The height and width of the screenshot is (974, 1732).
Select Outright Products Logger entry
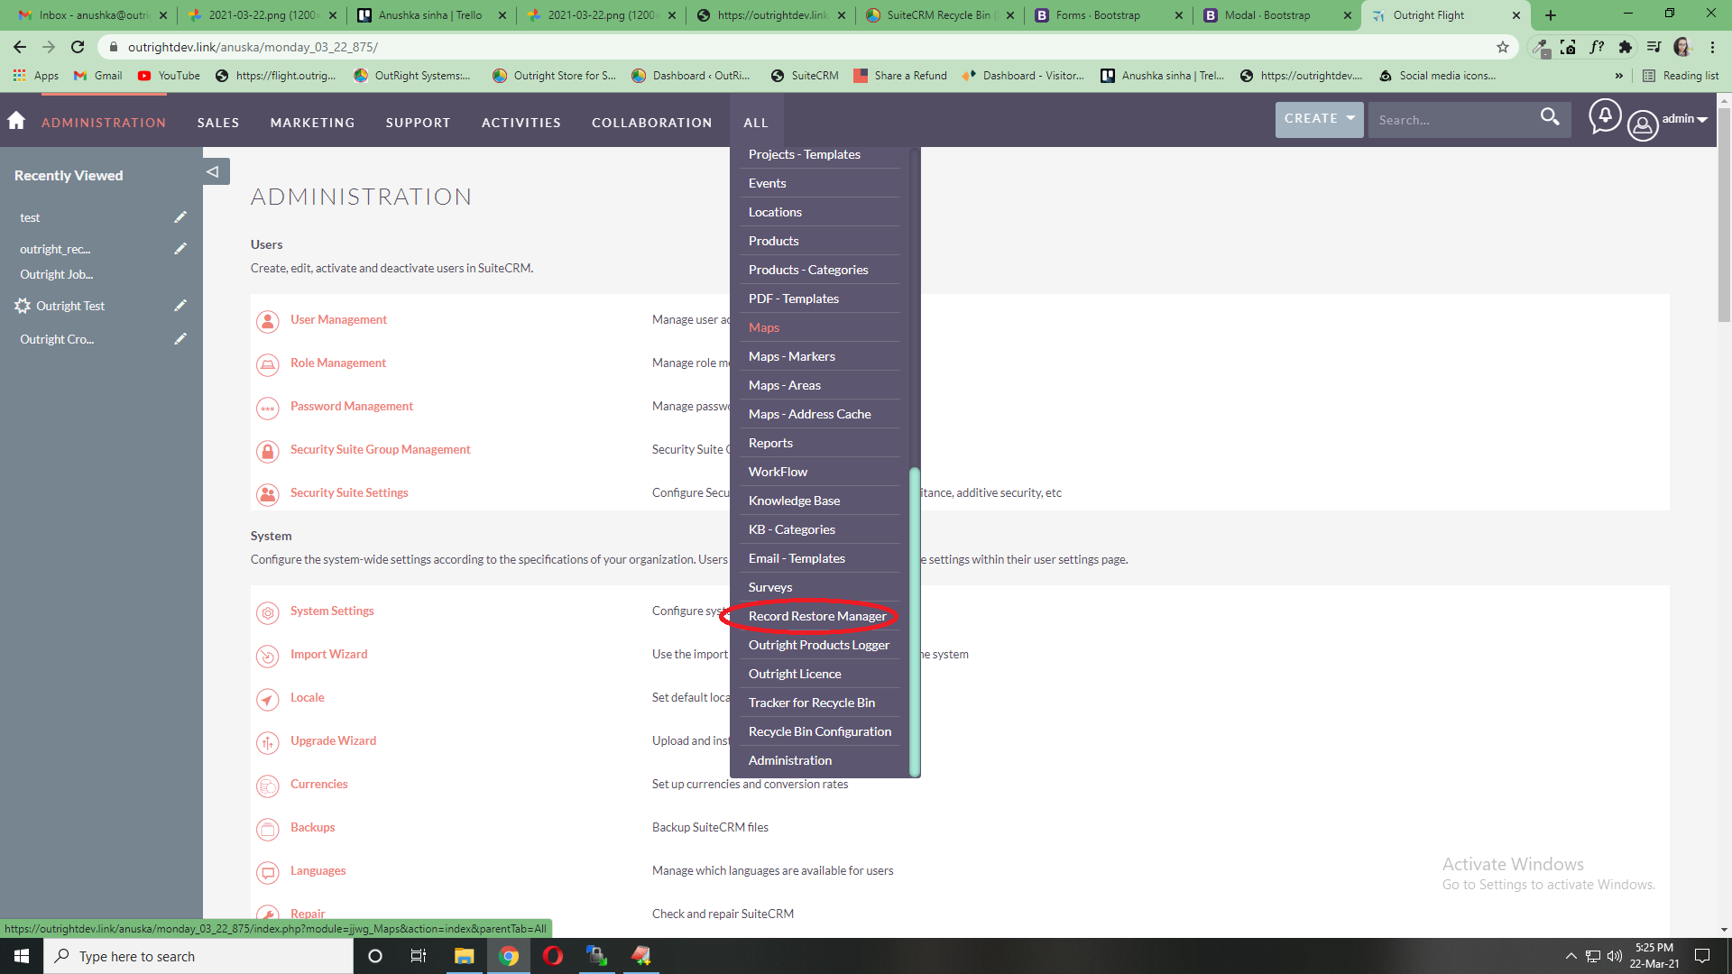point(819,645)
